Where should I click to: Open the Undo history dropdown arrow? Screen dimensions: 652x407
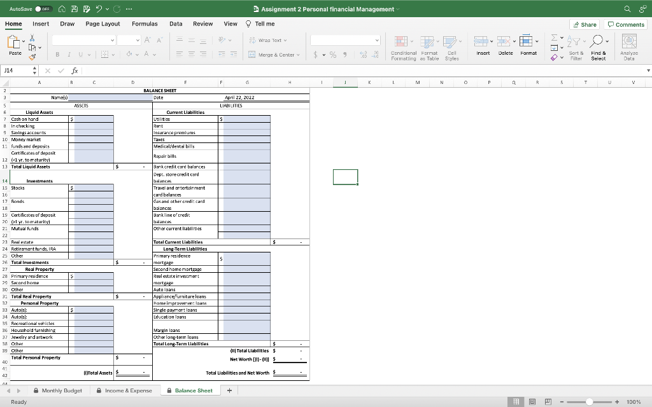point(107,9)
